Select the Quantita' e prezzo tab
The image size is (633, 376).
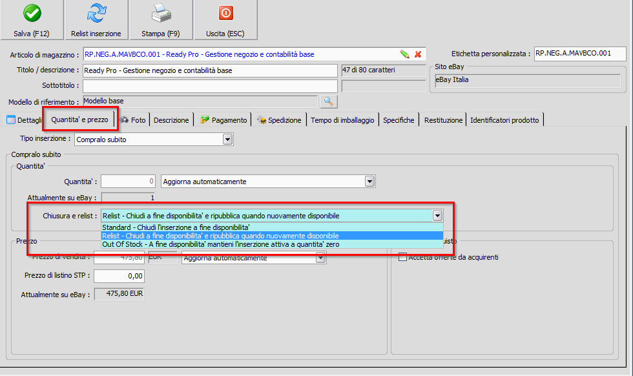(79, 120)
